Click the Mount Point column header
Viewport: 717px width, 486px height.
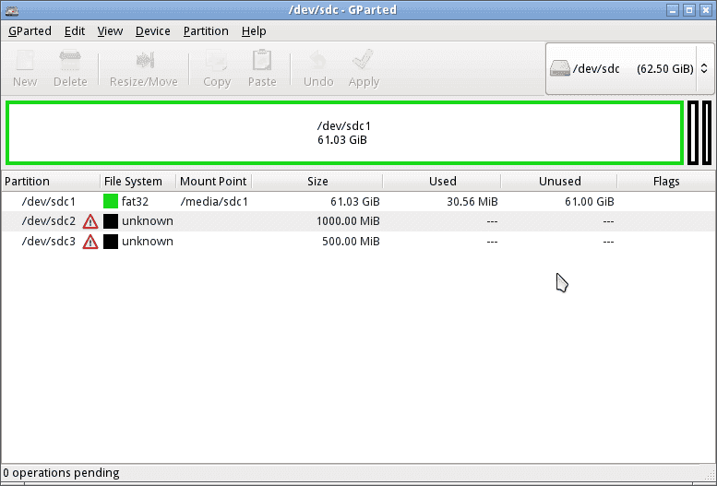point(213,182)
